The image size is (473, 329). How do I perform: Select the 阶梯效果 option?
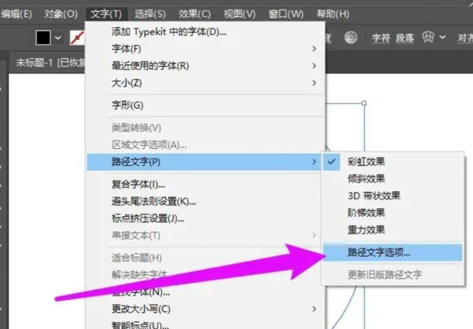point(393,213)
